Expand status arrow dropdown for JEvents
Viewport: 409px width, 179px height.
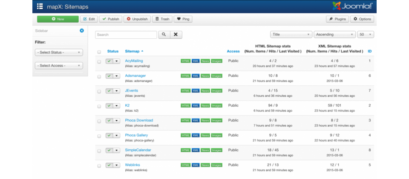116,91
